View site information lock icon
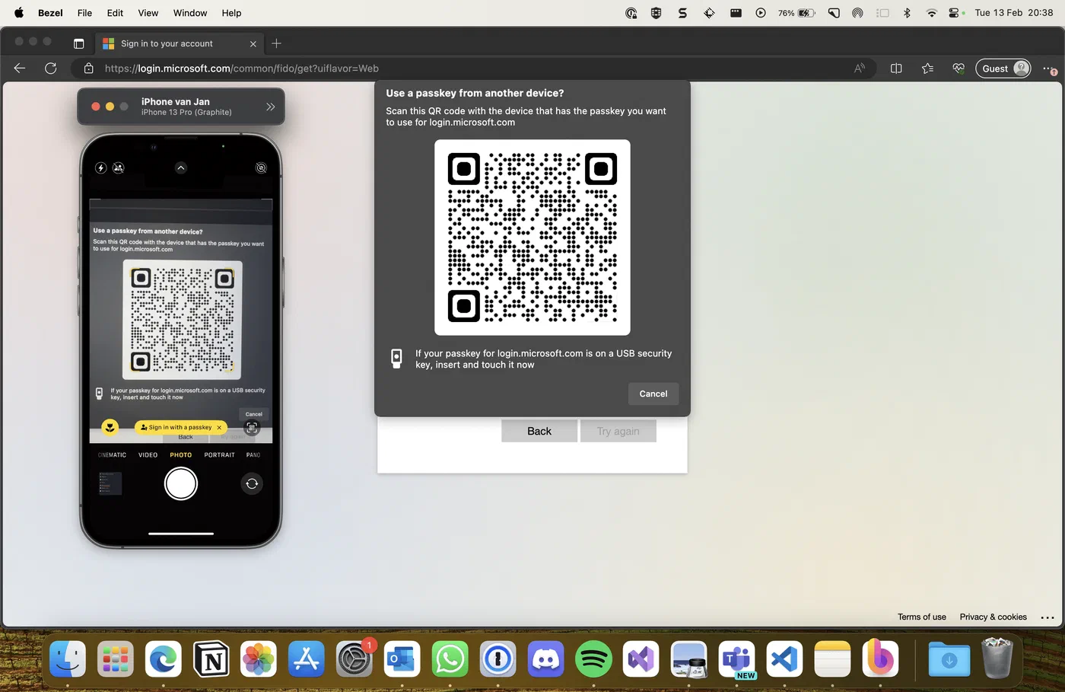The height and width of the screenshot is (692, 1065). (x=88, y=69)
